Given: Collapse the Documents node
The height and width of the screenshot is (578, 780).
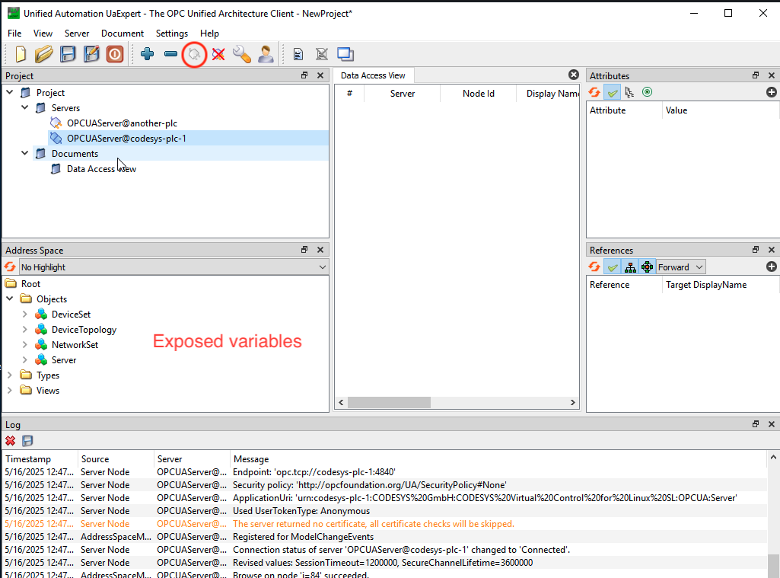Looking at the screenshot, I should point(25,153).
